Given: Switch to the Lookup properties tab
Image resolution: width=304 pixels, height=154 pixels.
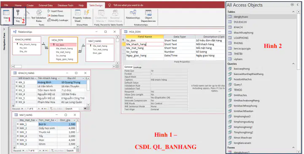Looking at the screenshot, I should pyautogui.click(x=137, y=67).
